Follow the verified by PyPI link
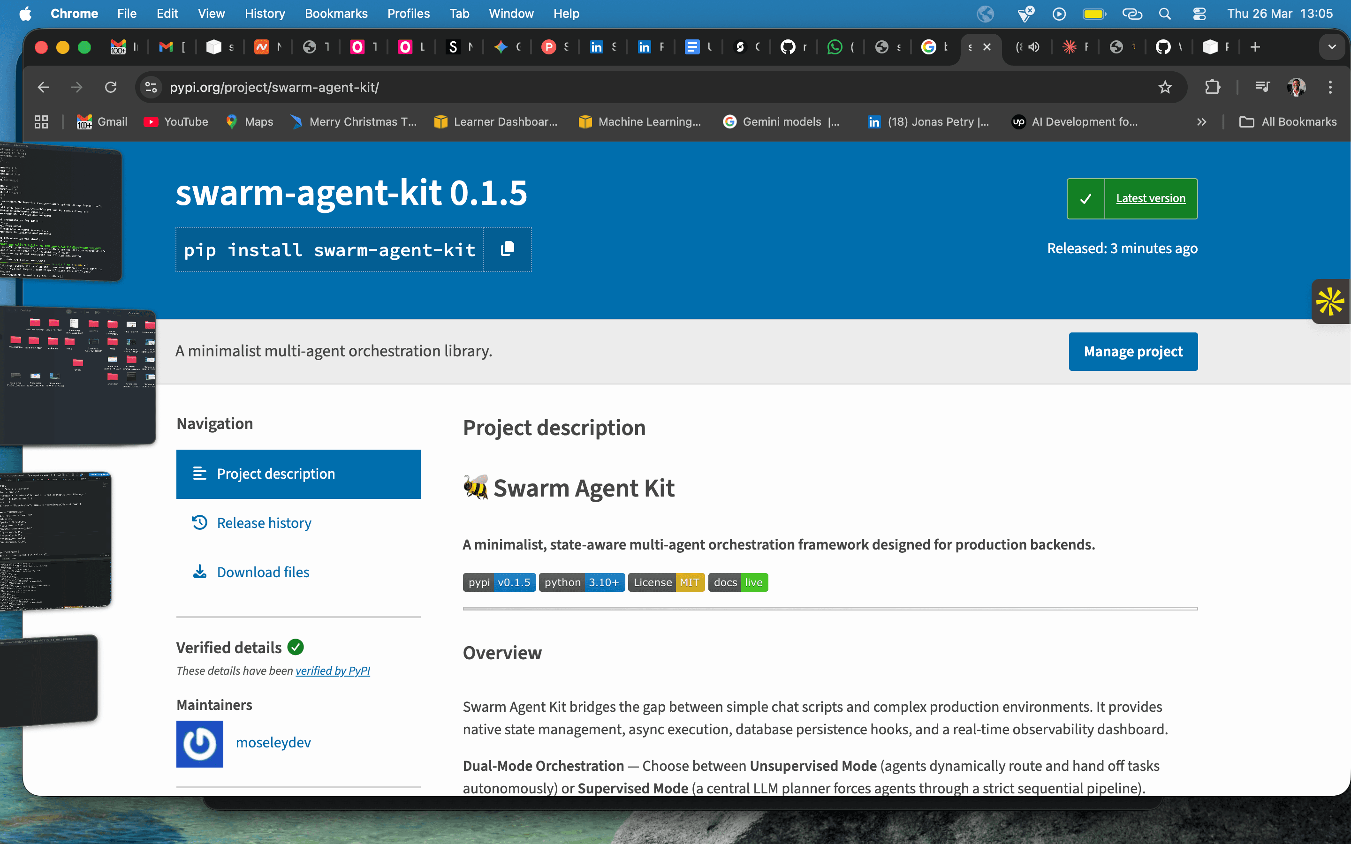 (x=333, y=671)
